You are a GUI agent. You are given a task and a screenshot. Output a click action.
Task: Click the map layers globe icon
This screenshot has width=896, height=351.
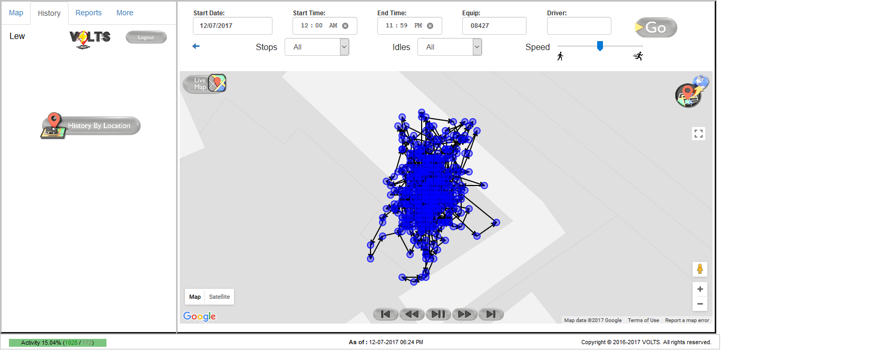[x=692, y=92]
